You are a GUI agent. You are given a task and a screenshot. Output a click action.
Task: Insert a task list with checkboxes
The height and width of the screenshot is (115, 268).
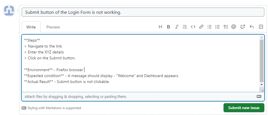tap(226, 27)
